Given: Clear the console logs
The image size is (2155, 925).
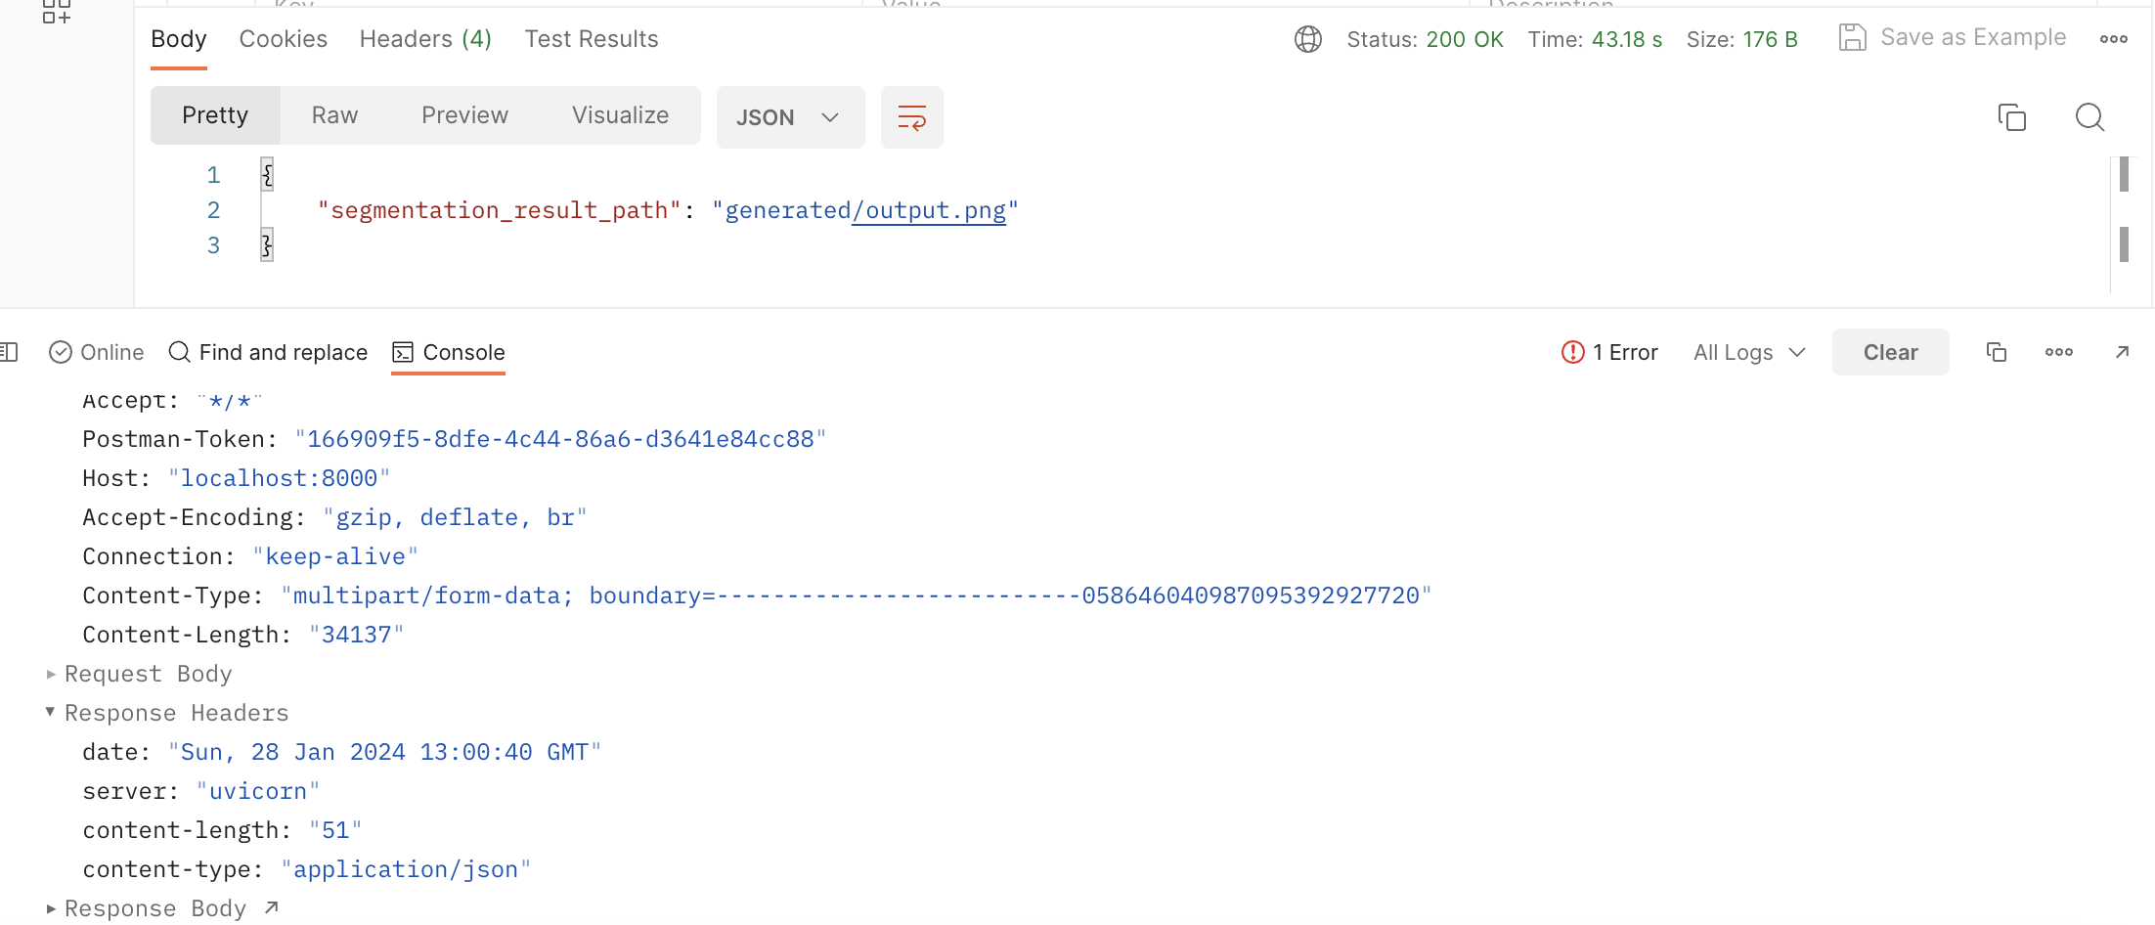Looking at the screenshot, I should point(1889,352).
